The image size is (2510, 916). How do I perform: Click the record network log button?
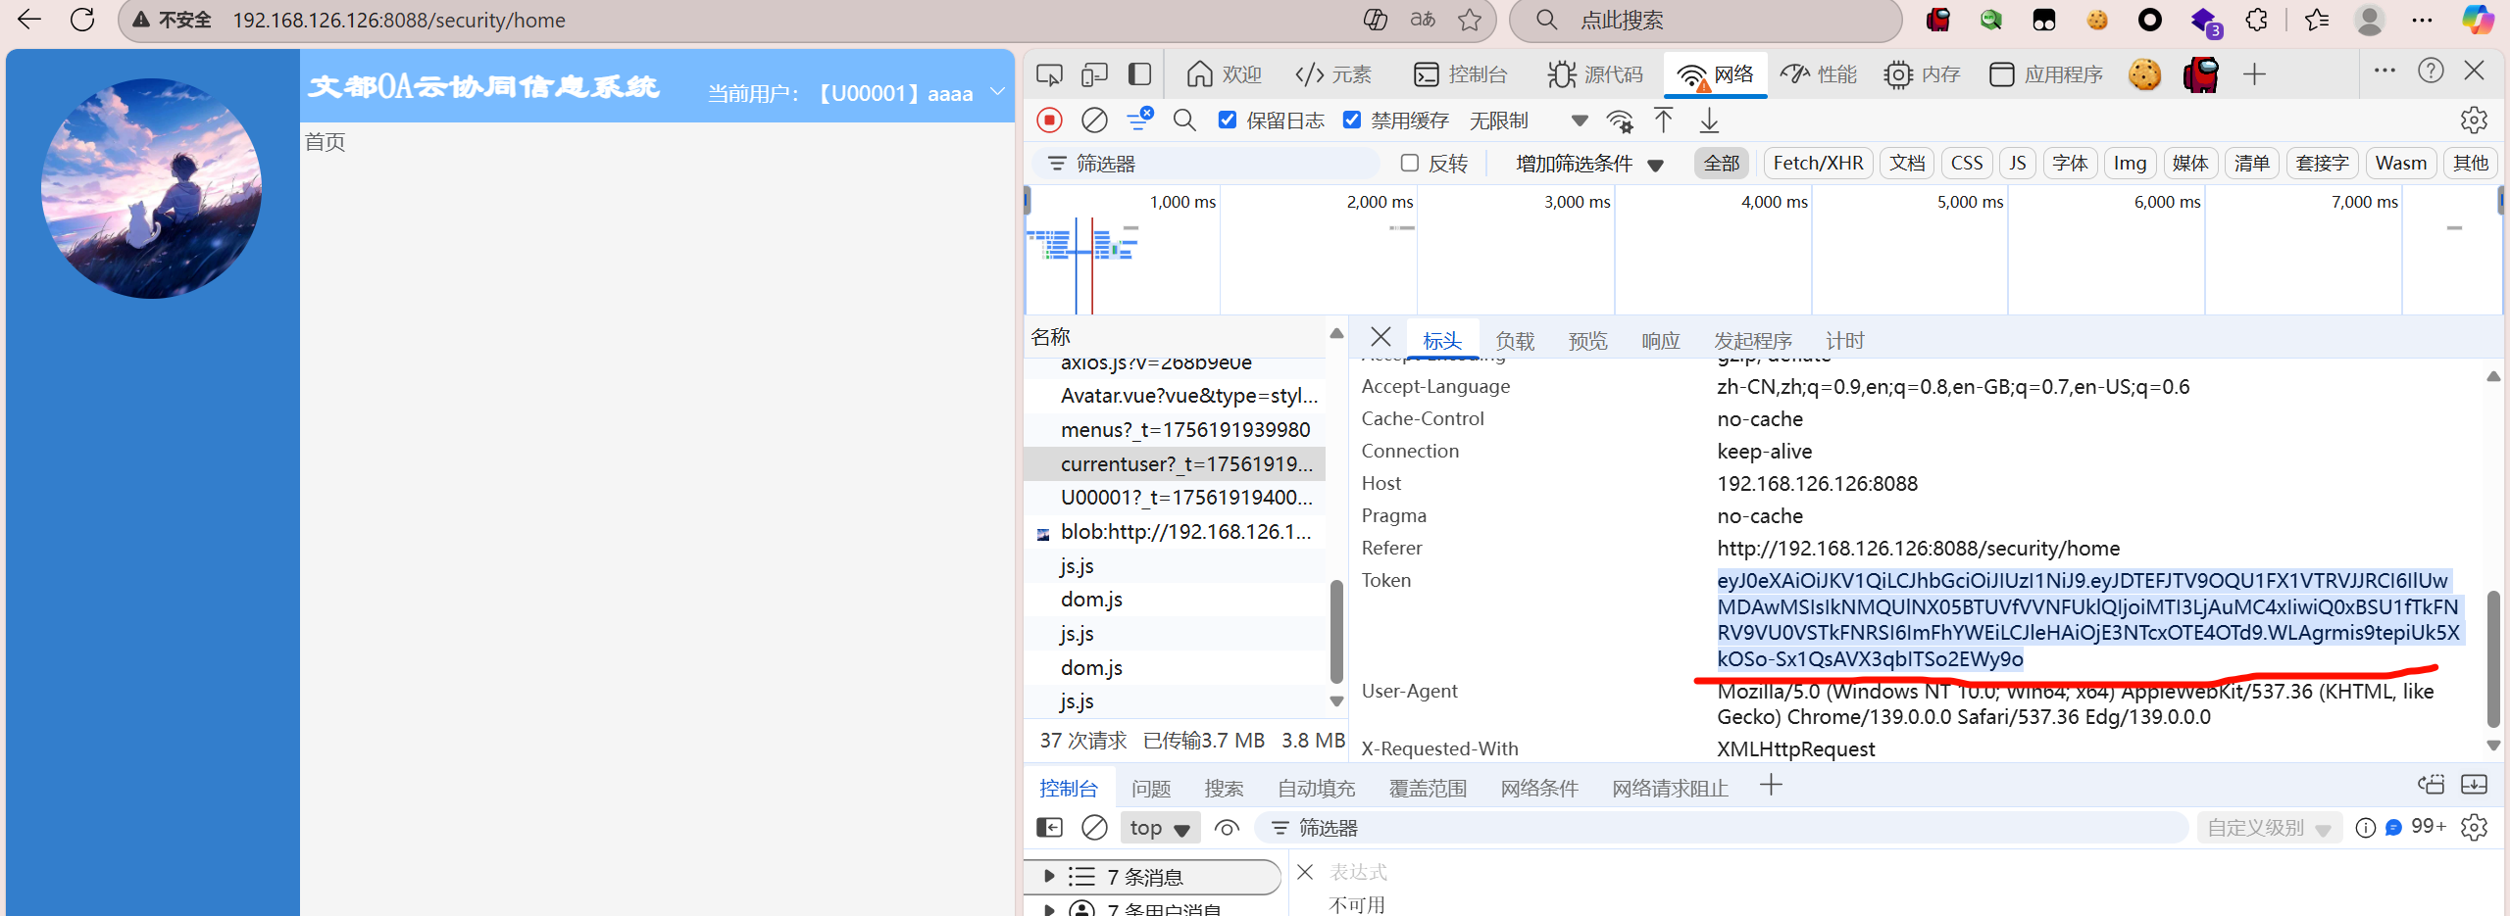1049,121
